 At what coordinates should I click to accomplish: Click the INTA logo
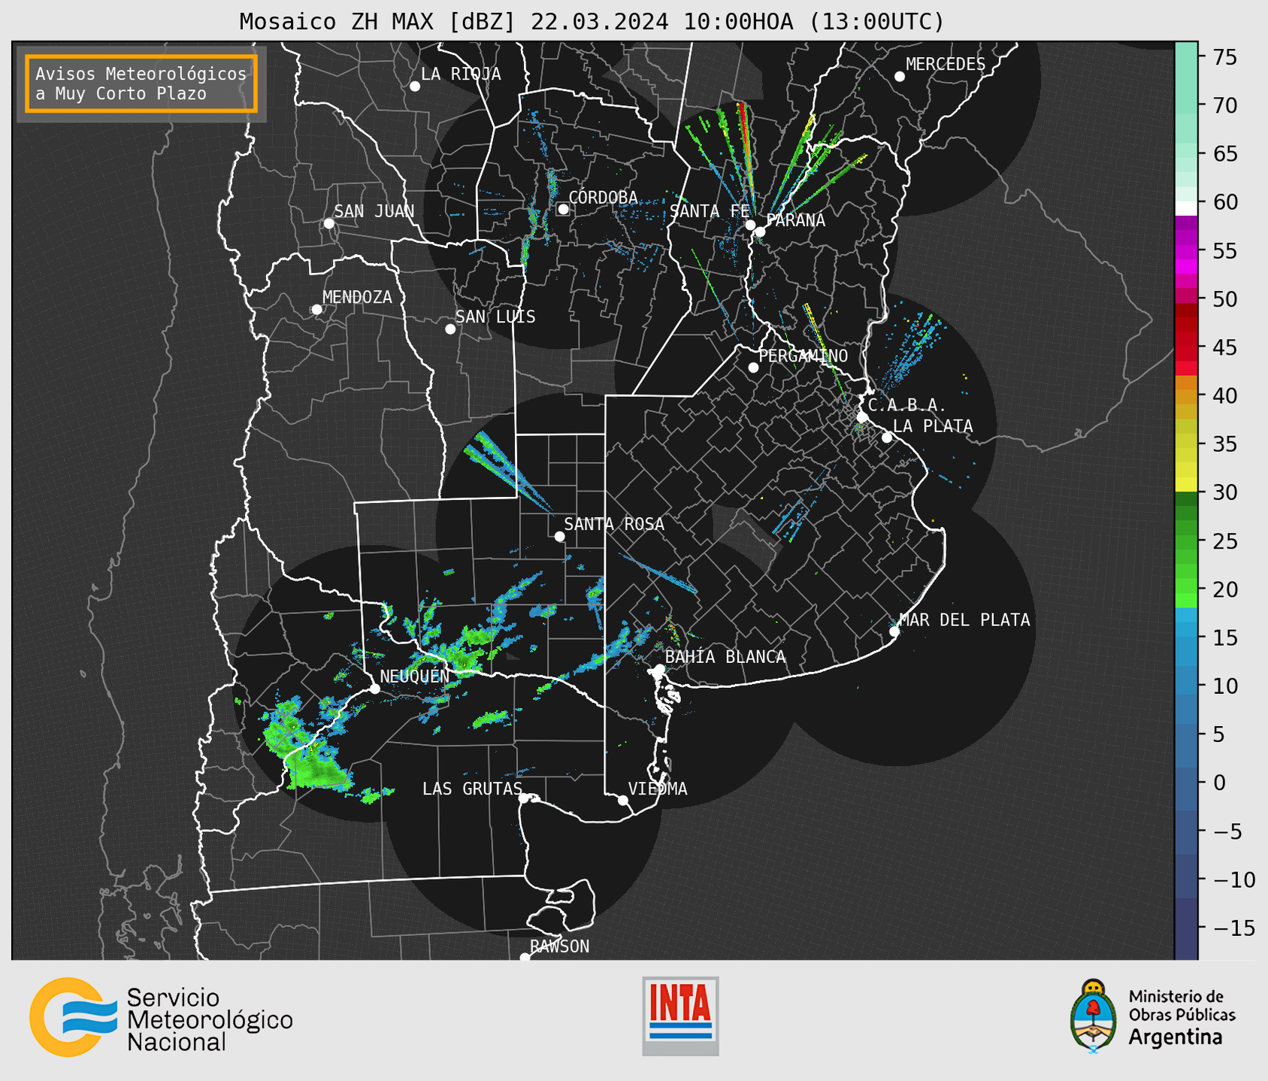click(680, 1016)
